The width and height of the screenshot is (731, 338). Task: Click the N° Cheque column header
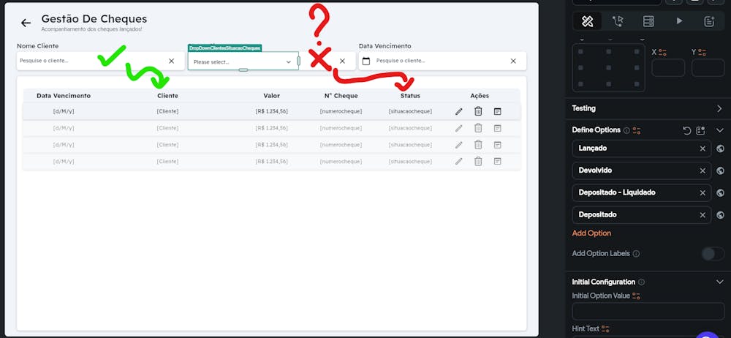[x=341, y=96]
